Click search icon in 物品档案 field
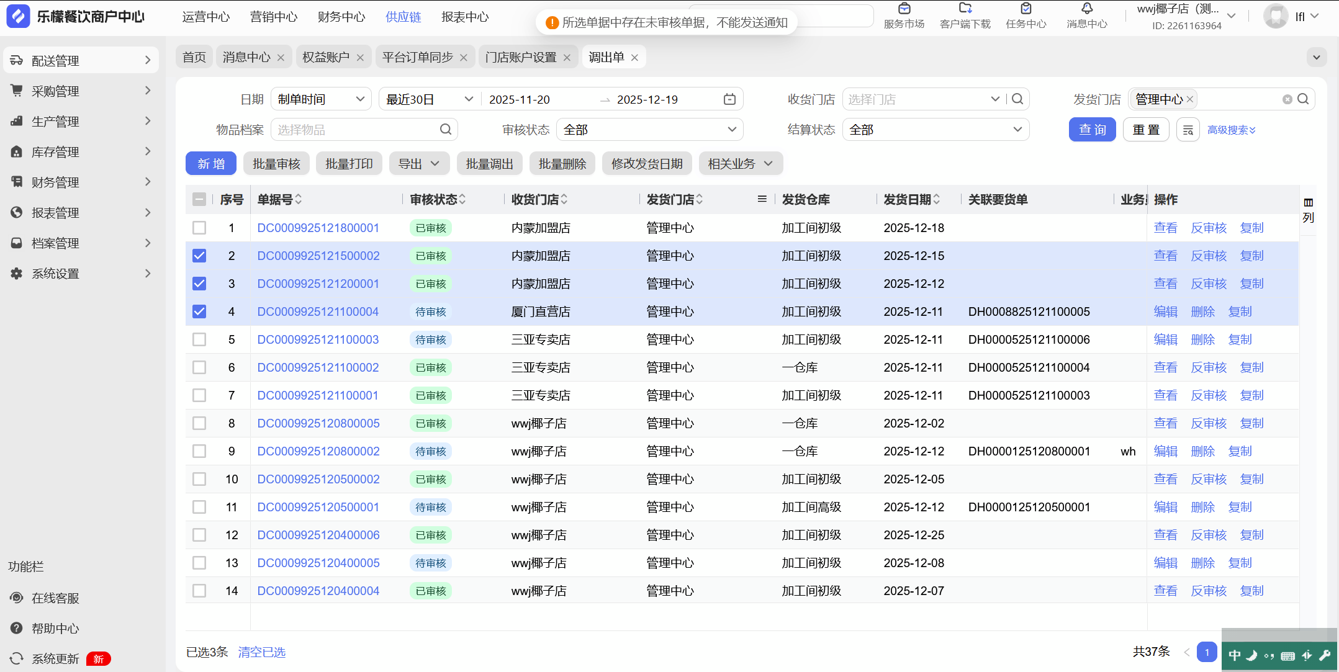 click(445, 130)
